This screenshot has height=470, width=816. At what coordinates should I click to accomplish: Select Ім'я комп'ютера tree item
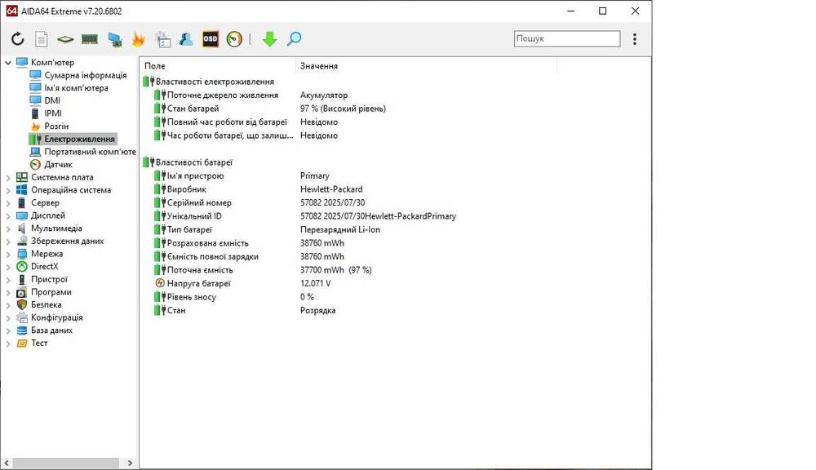coord(76,88)
